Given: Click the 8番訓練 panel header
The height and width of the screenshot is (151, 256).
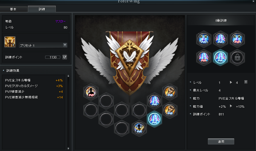Looking at the screenshot, I should (x=221, y=21).
